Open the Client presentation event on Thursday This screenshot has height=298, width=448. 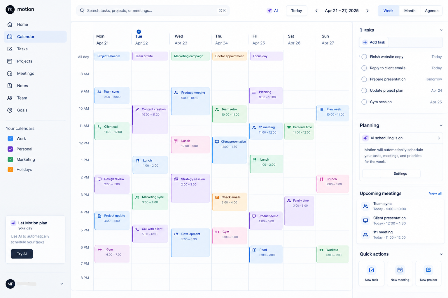pos(230,150)
